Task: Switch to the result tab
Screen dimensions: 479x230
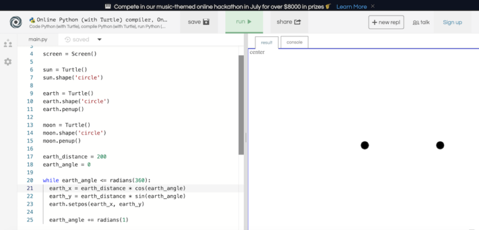Action: pos(267,42)
